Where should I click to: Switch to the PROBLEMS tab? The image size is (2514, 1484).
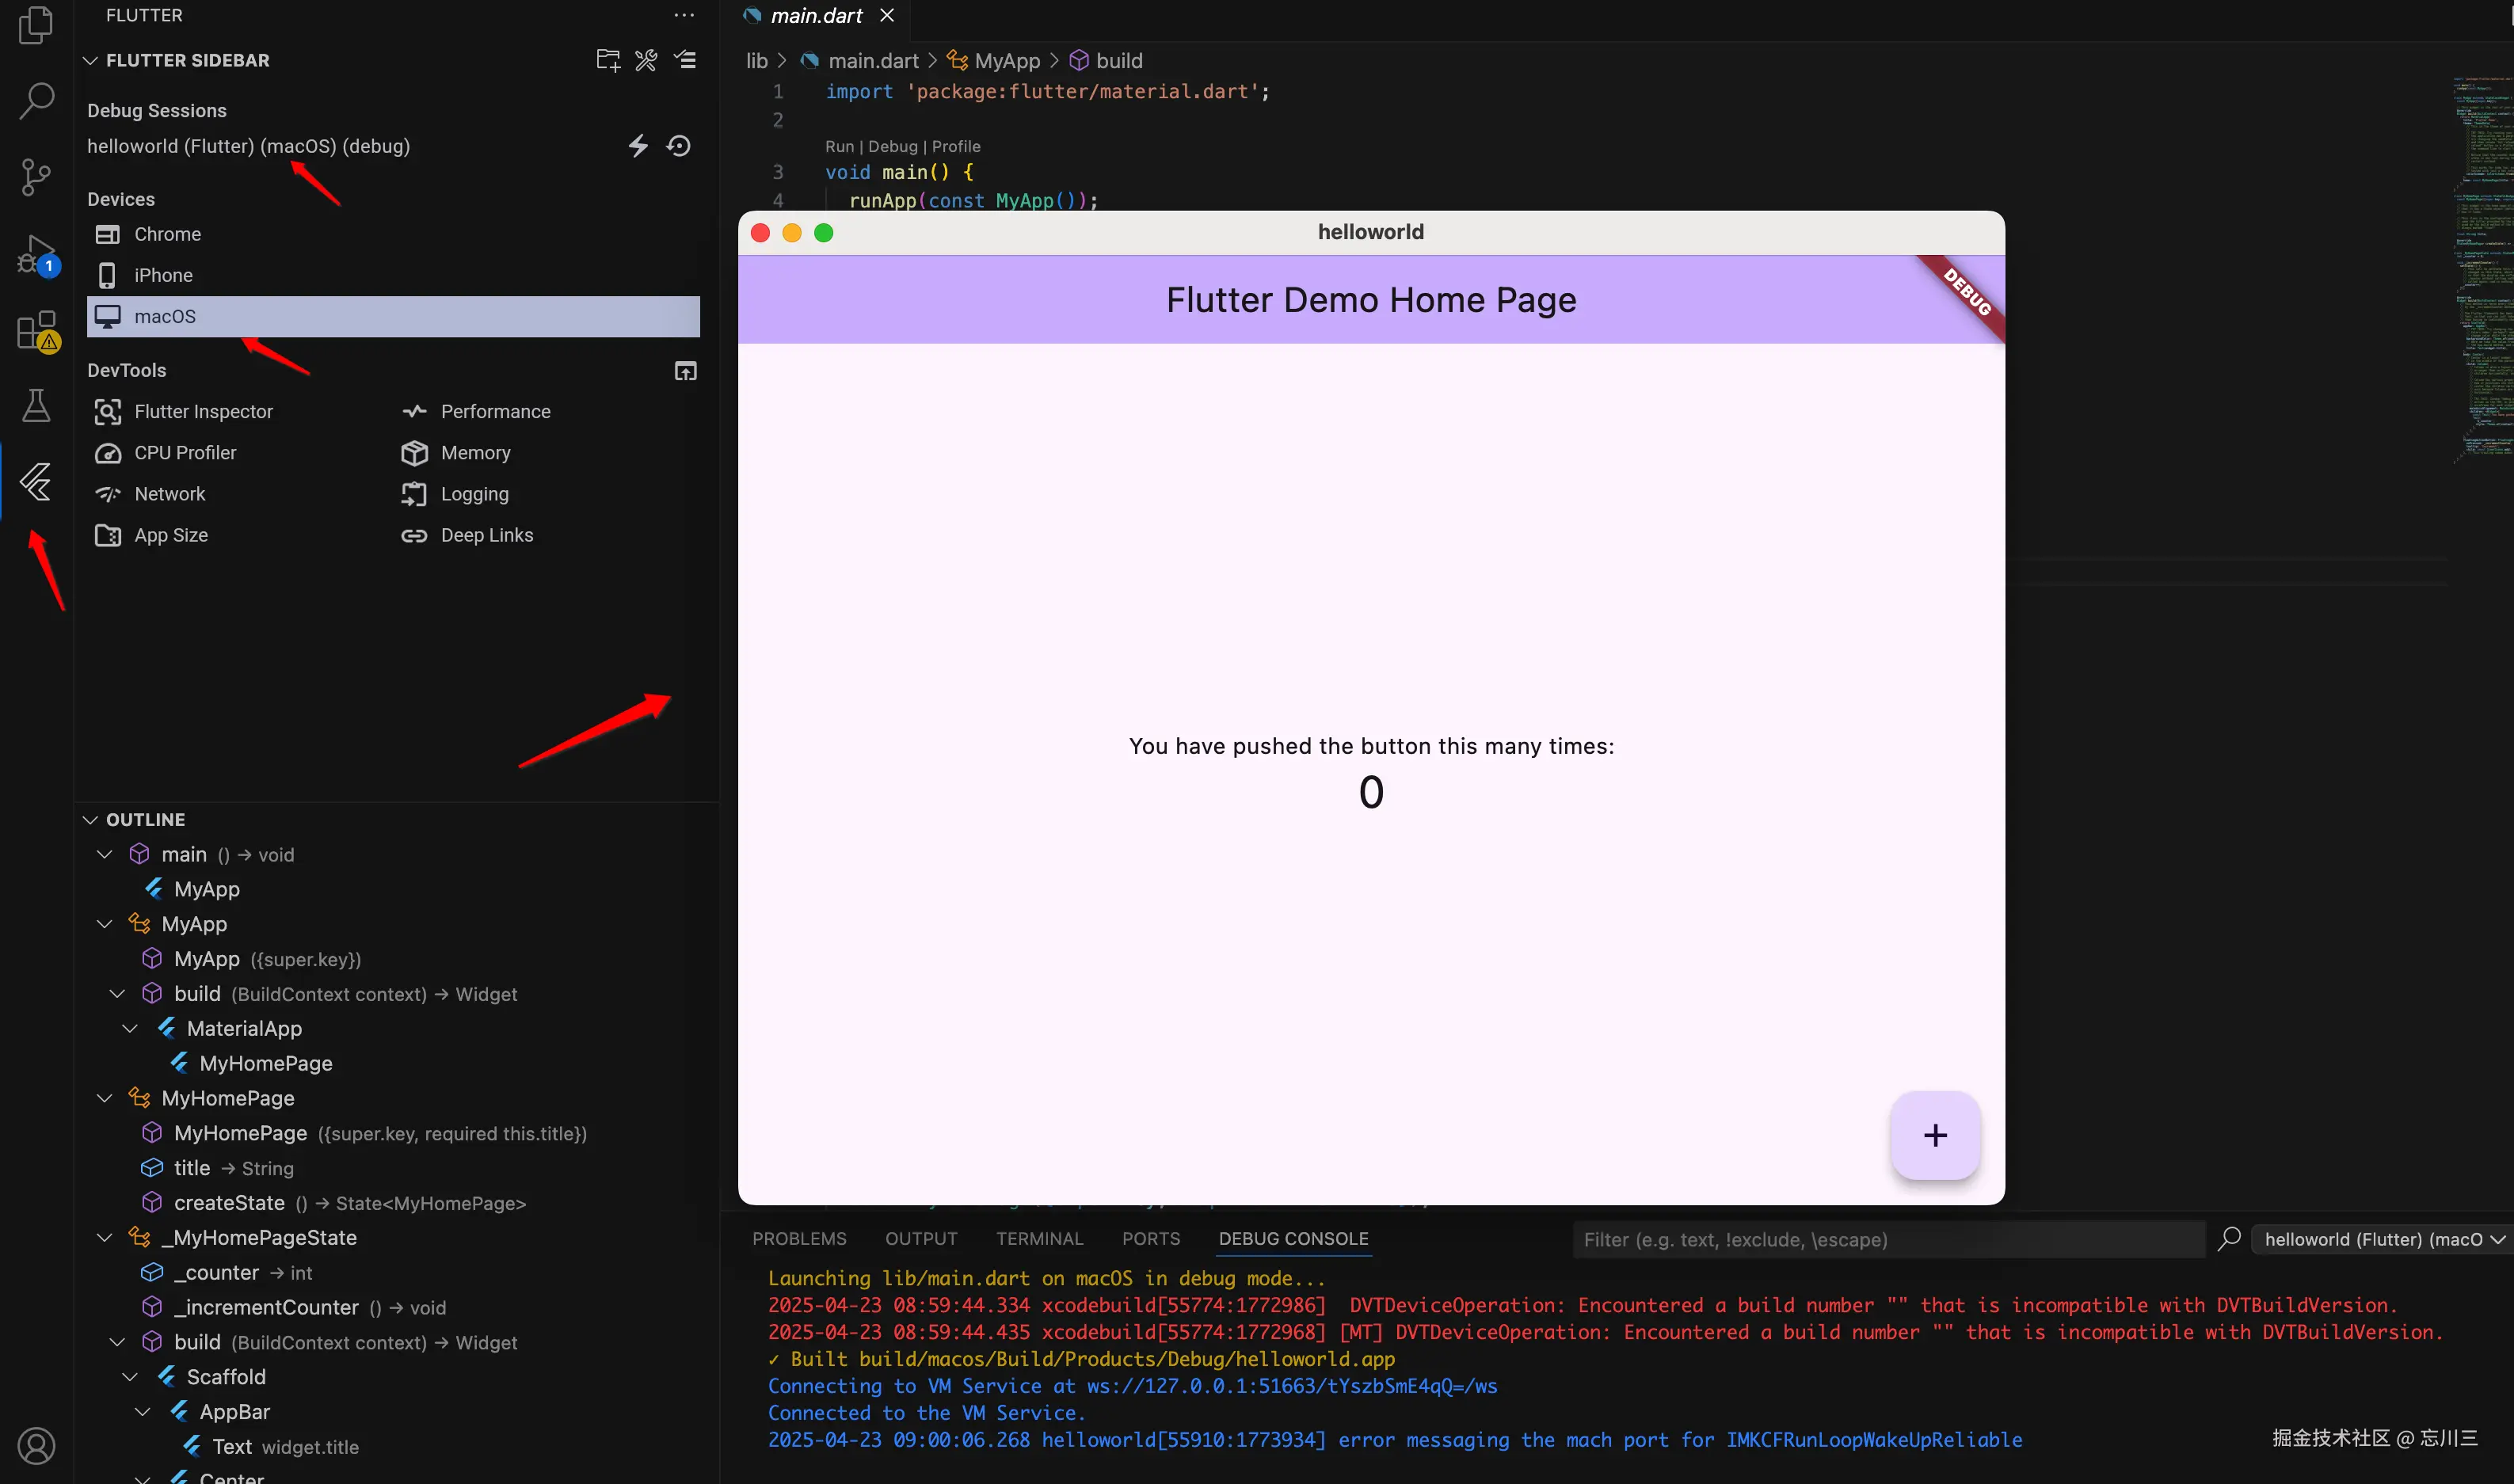point(798,1238)
